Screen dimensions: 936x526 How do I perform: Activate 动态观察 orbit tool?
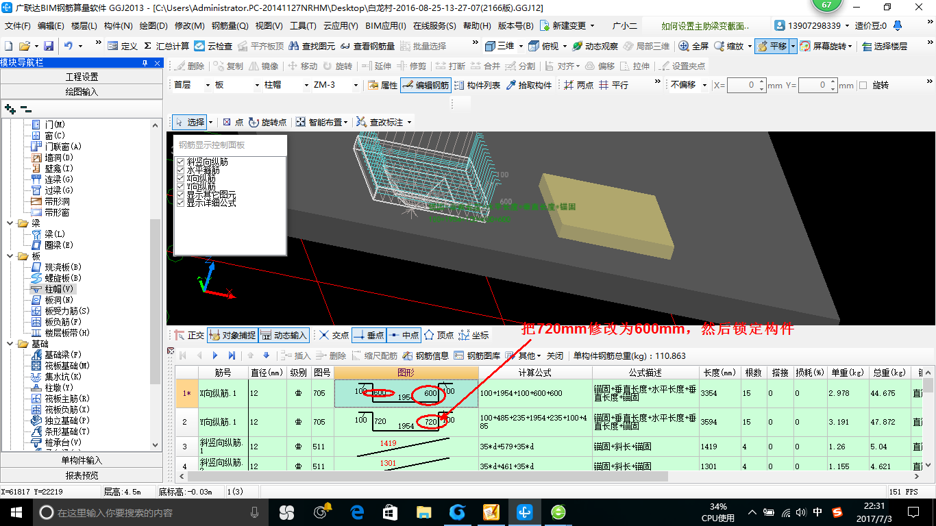595,46
